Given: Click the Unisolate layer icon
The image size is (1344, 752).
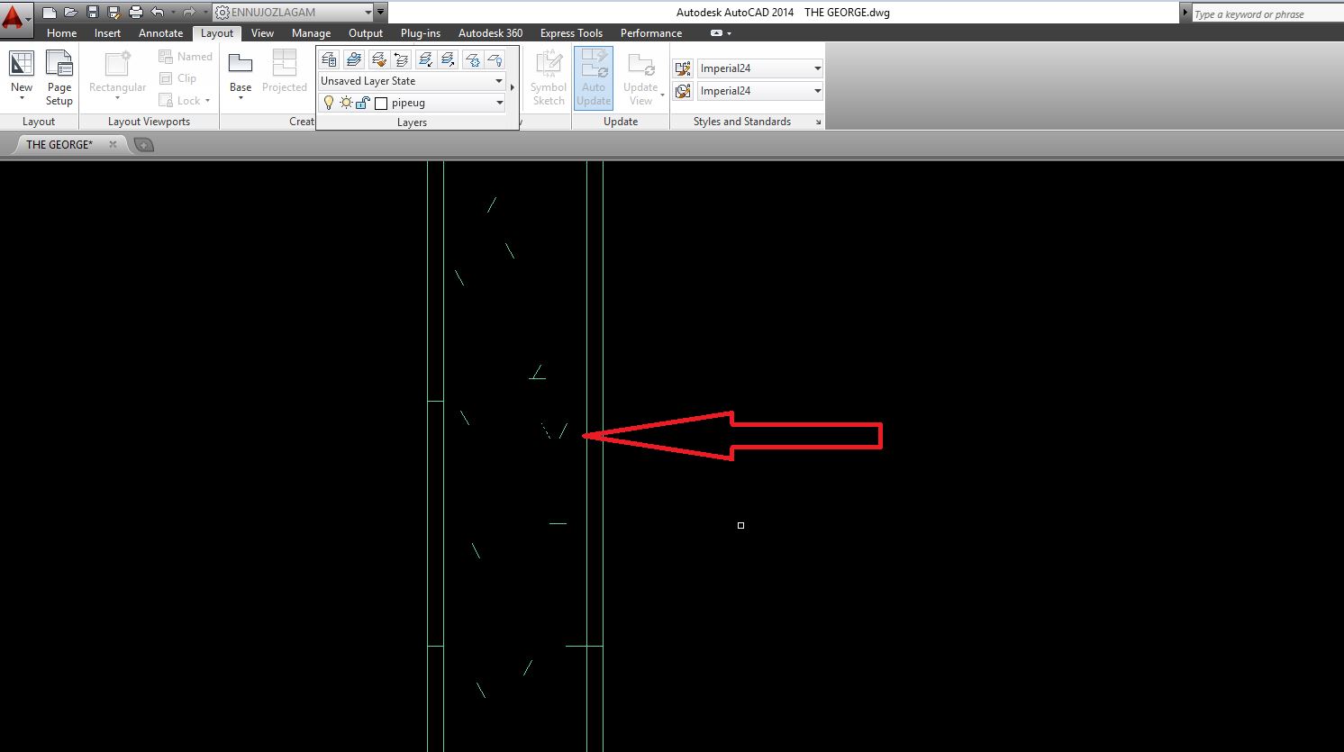Looking at the screenshot, I should [448, 59].
